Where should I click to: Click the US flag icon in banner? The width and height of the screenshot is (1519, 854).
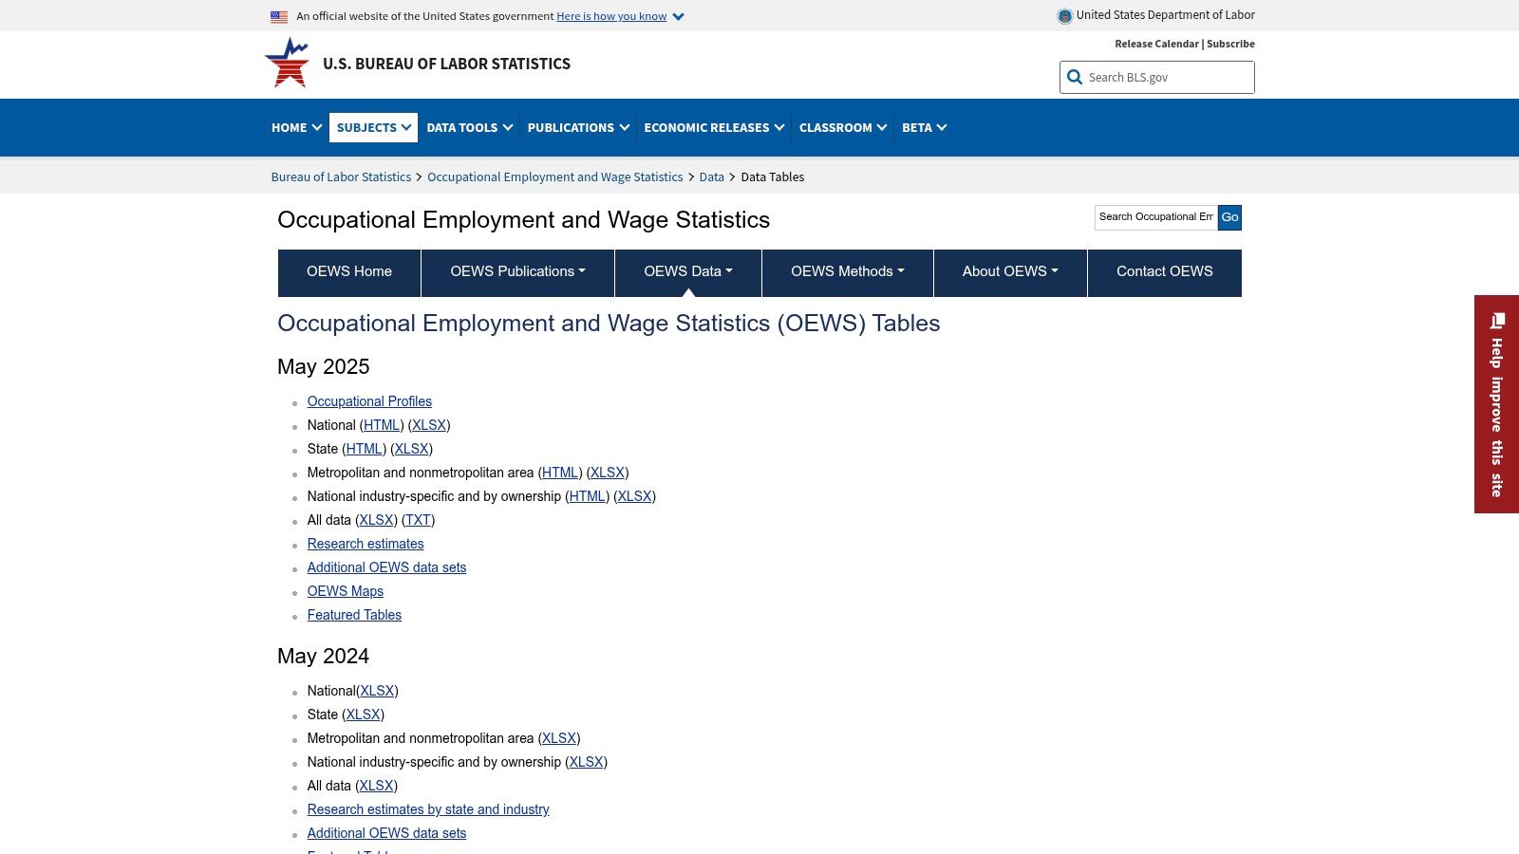coord(279,16)
